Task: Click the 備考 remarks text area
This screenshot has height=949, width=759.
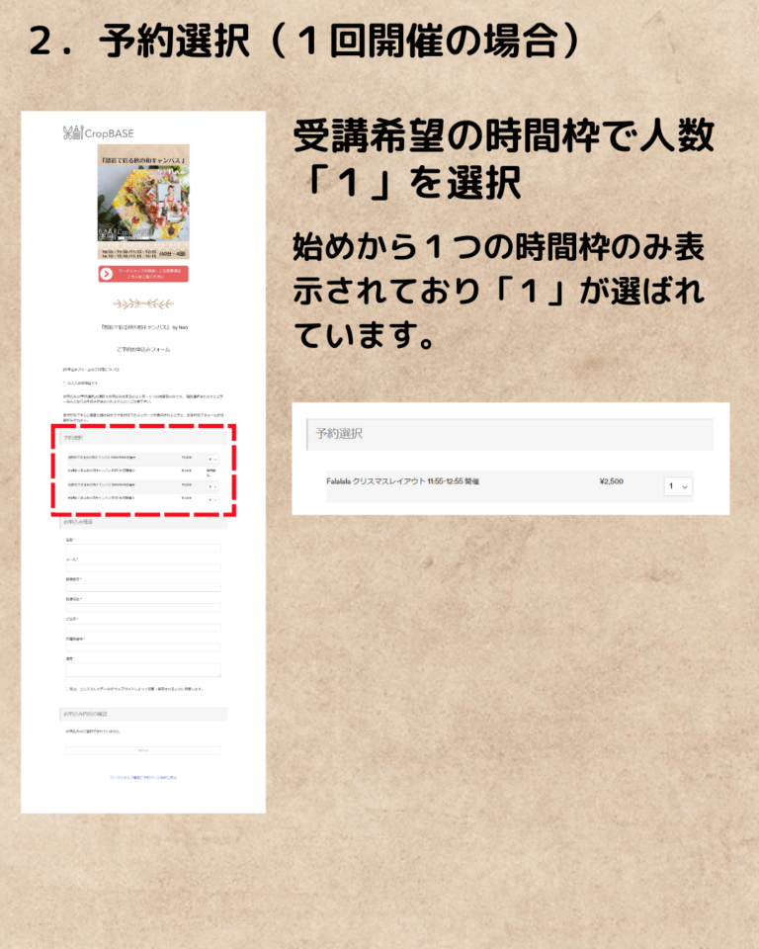Action: pos(143,670)
